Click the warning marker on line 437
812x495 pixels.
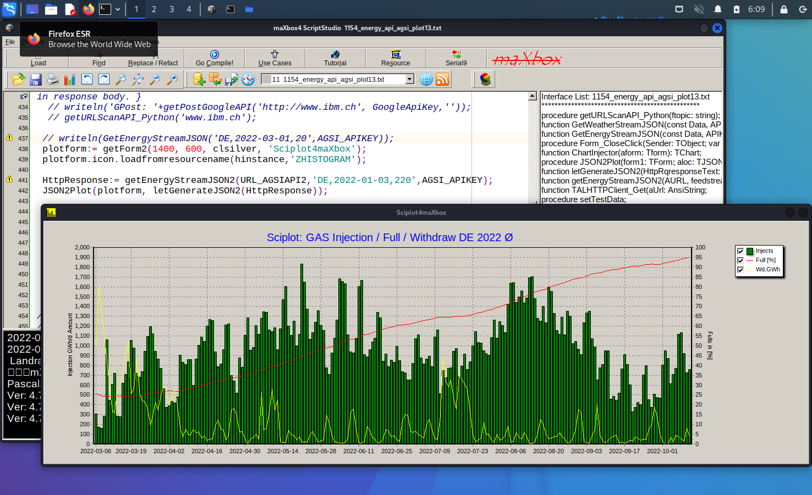coord(9,138)
